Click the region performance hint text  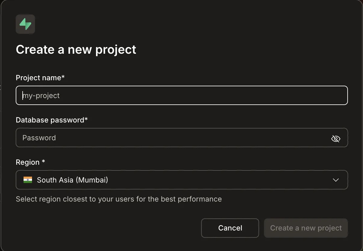coord(119,199)
